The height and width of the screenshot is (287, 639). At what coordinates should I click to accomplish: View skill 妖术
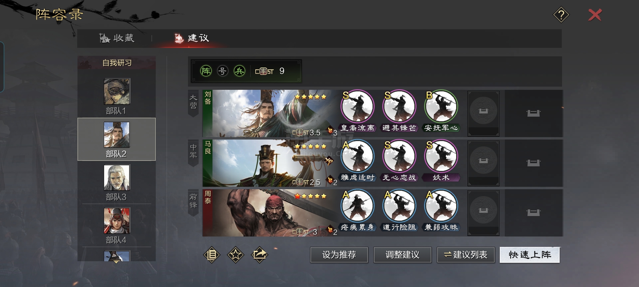pyautogui.click(x=441, y=161)
